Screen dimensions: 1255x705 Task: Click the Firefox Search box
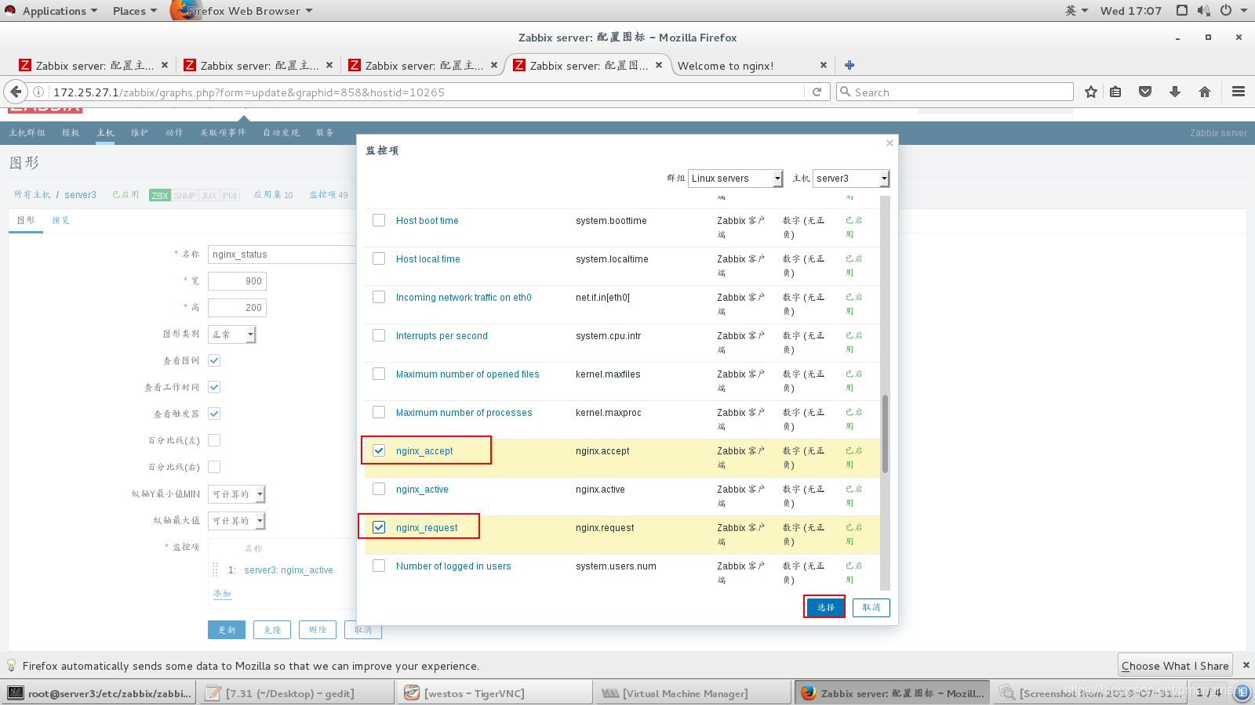[x=955, y=92]
